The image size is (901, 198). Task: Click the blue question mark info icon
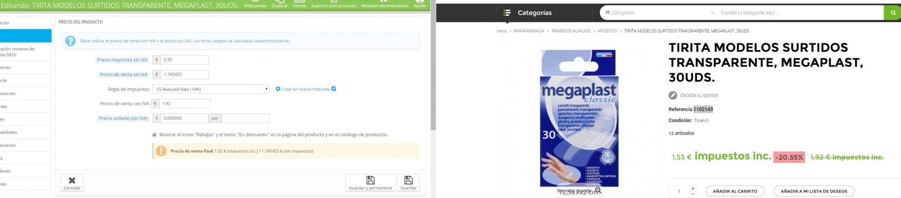point(70,41)
